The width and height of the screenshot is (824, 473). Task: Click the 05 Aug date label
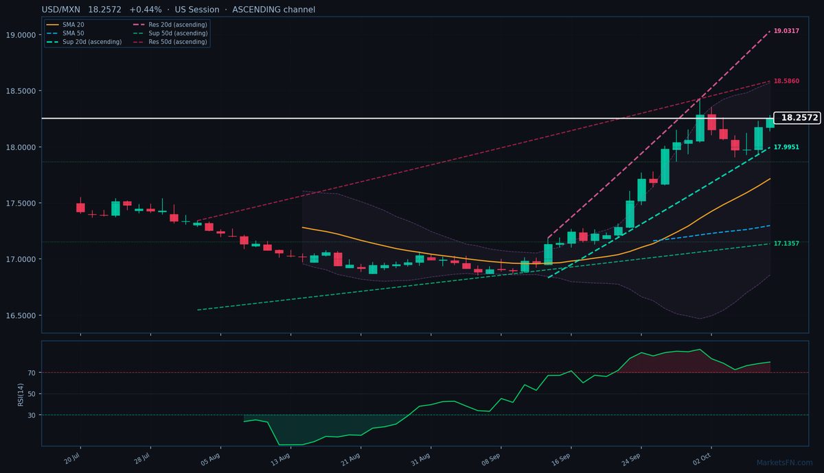coord(211,457)
